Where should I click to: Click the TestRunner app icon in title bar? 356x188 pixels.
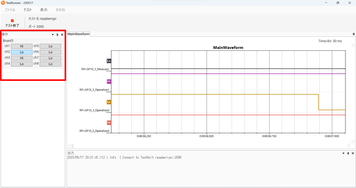[3, 3]
